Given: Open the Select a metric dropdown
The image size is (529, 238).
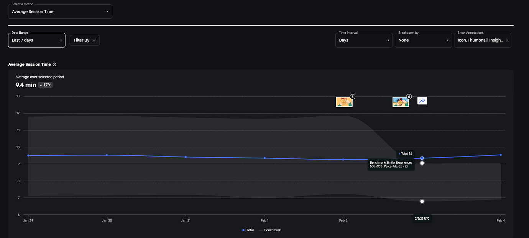Looking at the screenshot, I should pos(60,11).
